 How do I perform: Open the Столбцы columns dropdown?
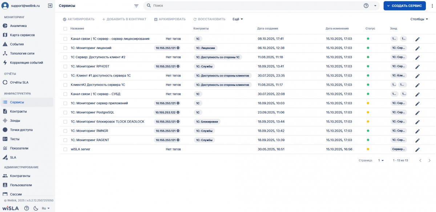coord(419,19)
